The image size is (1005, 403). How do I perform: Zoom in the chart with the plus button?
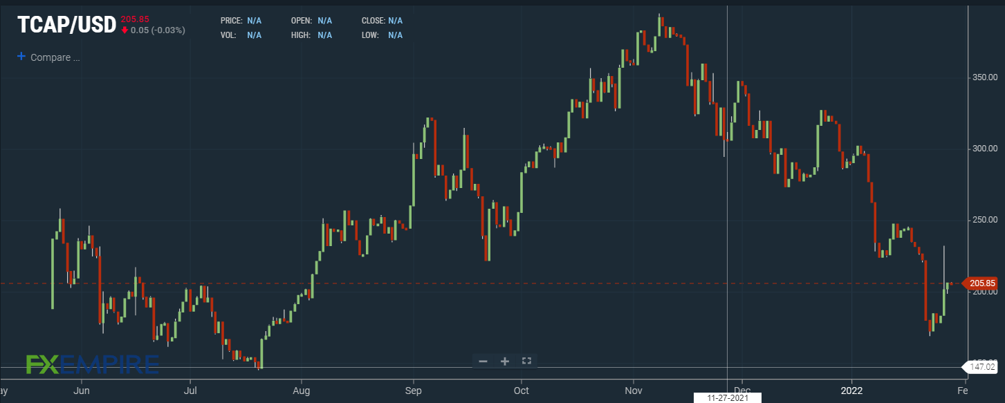(x=505, y=361)
